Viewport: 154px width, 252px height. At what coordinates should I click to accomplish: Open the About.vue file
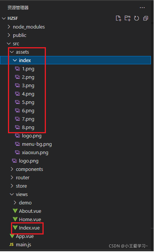tap(30, 211)
